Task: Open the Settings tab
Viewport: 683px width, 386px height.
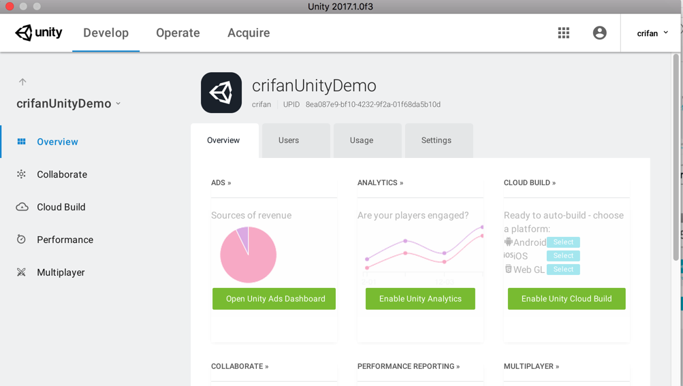Action: coord(439,140)
